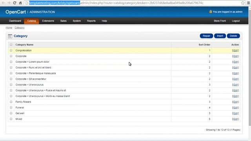Check the Congratulation row checkbox
Screen dimensions: 251x141
(x=11, y=51)
